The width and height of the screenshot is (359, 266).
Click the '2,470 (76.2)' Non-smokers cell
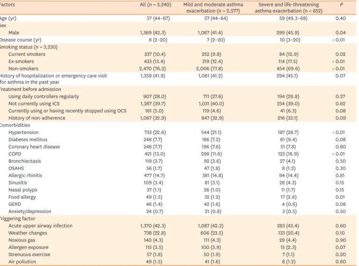pos(152,68)
